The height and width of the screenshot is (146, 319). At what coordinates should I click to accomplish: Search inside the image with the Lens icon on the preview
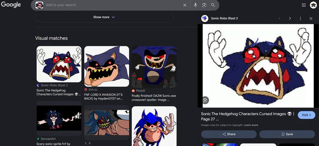[x=205, y=100]
